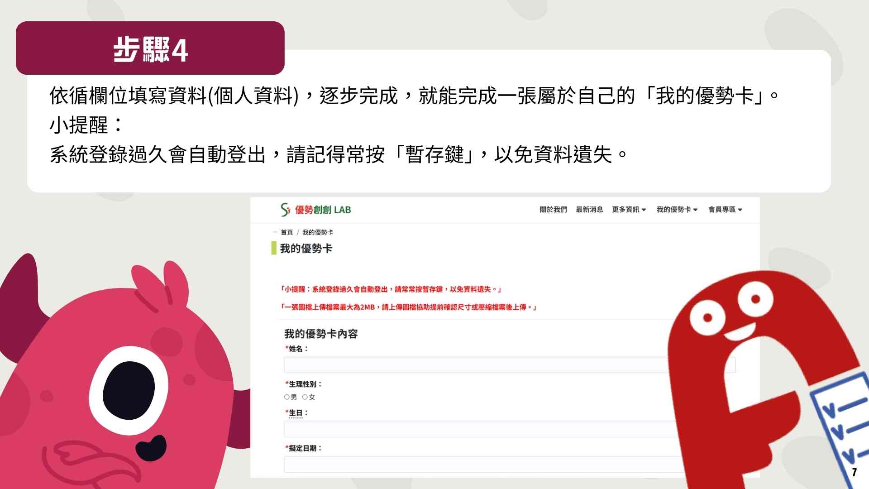Select the 男 radio button
The image size is (869, 489).
(287, 397)
